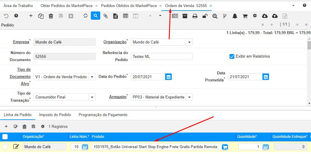Edit order line via detail toolbar pencil
Viewport: 311px width, 154px height.
(16, 126)
